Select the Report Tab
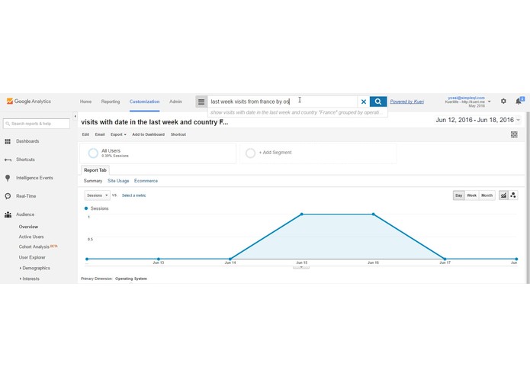530x377 pixels. pos(95,170)
